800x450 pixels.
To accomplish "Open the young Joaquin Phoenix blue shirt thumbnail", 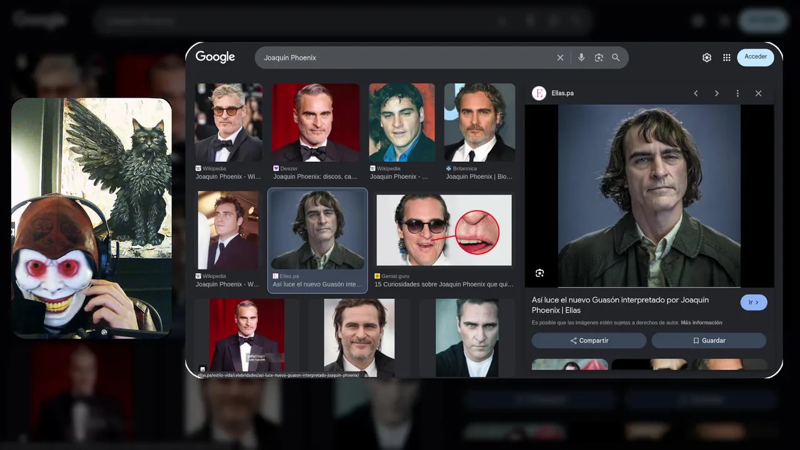I will [x=402, y=122].
